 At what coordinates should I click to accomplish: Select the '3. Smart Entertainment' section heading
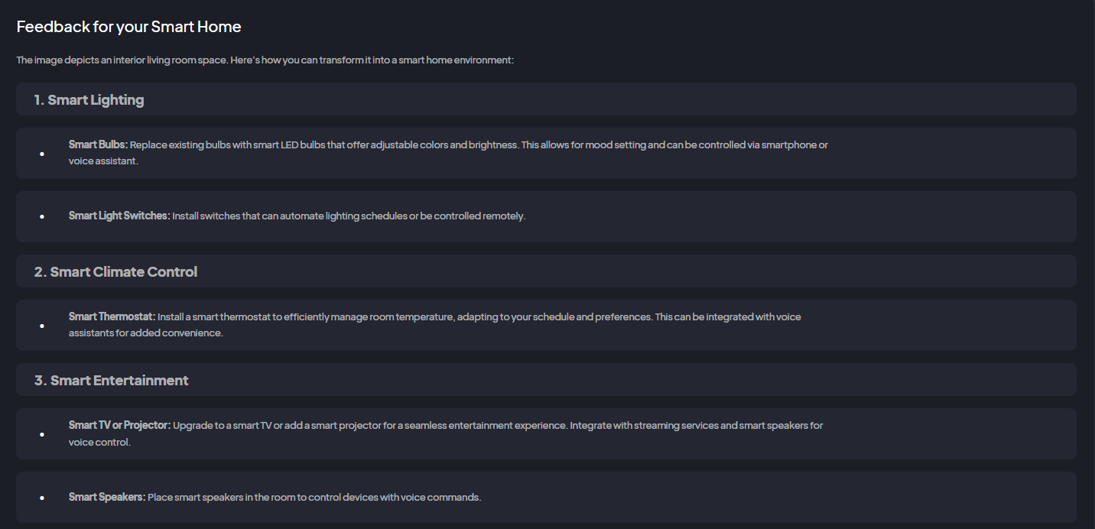pyautogui.click(x=112, y=380)
